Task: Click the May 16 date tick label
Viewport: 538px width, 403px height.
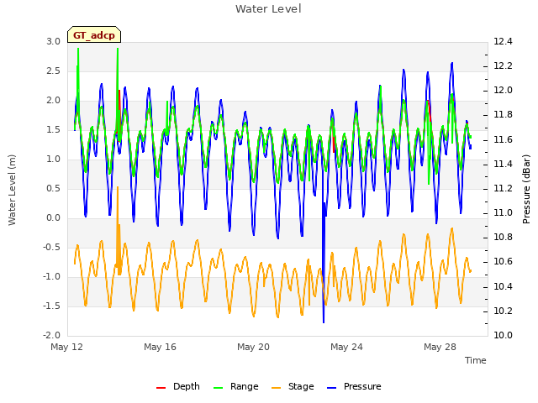Action: (160, 347)
